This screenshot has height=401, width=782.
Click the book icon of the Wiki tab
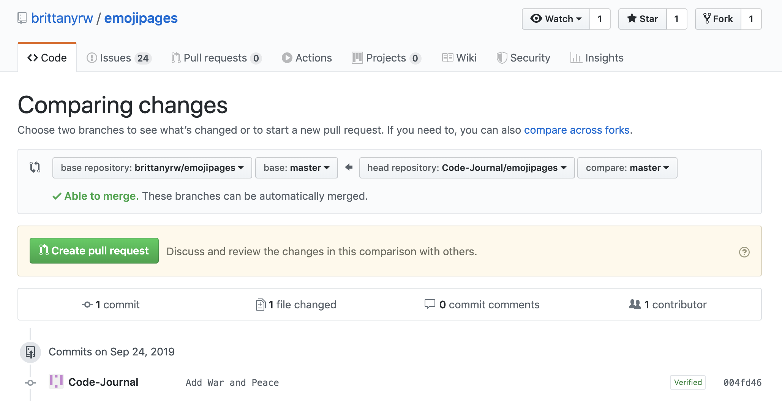447,58
